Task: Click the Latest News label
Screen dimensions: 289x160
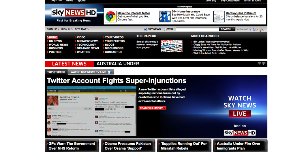Action: (x=69, y=64)
